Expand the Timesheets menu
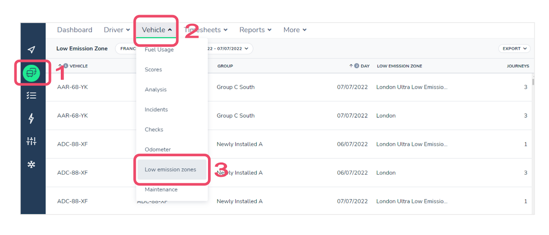Image resolution: width=549 pixels, height=235 pixels. coord(205,30)
